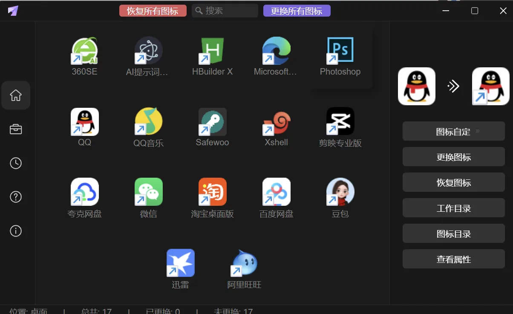Open the help (question mark) sidebar item
513x314 pixels.
[x=16, y=197]
